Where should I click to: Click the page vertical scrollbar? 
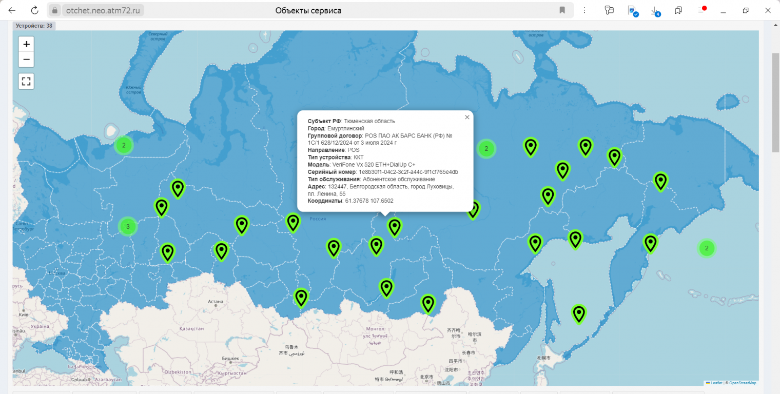point(775,103)
